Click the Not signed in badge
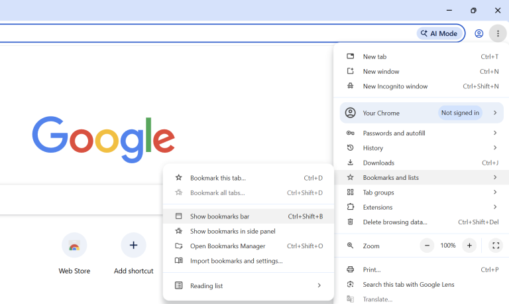This screenshot has height=304, width=509. [x=460, y=113]
